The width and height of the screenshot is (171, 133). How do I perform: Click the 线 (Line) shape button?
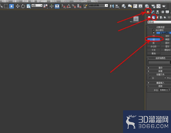154,36
